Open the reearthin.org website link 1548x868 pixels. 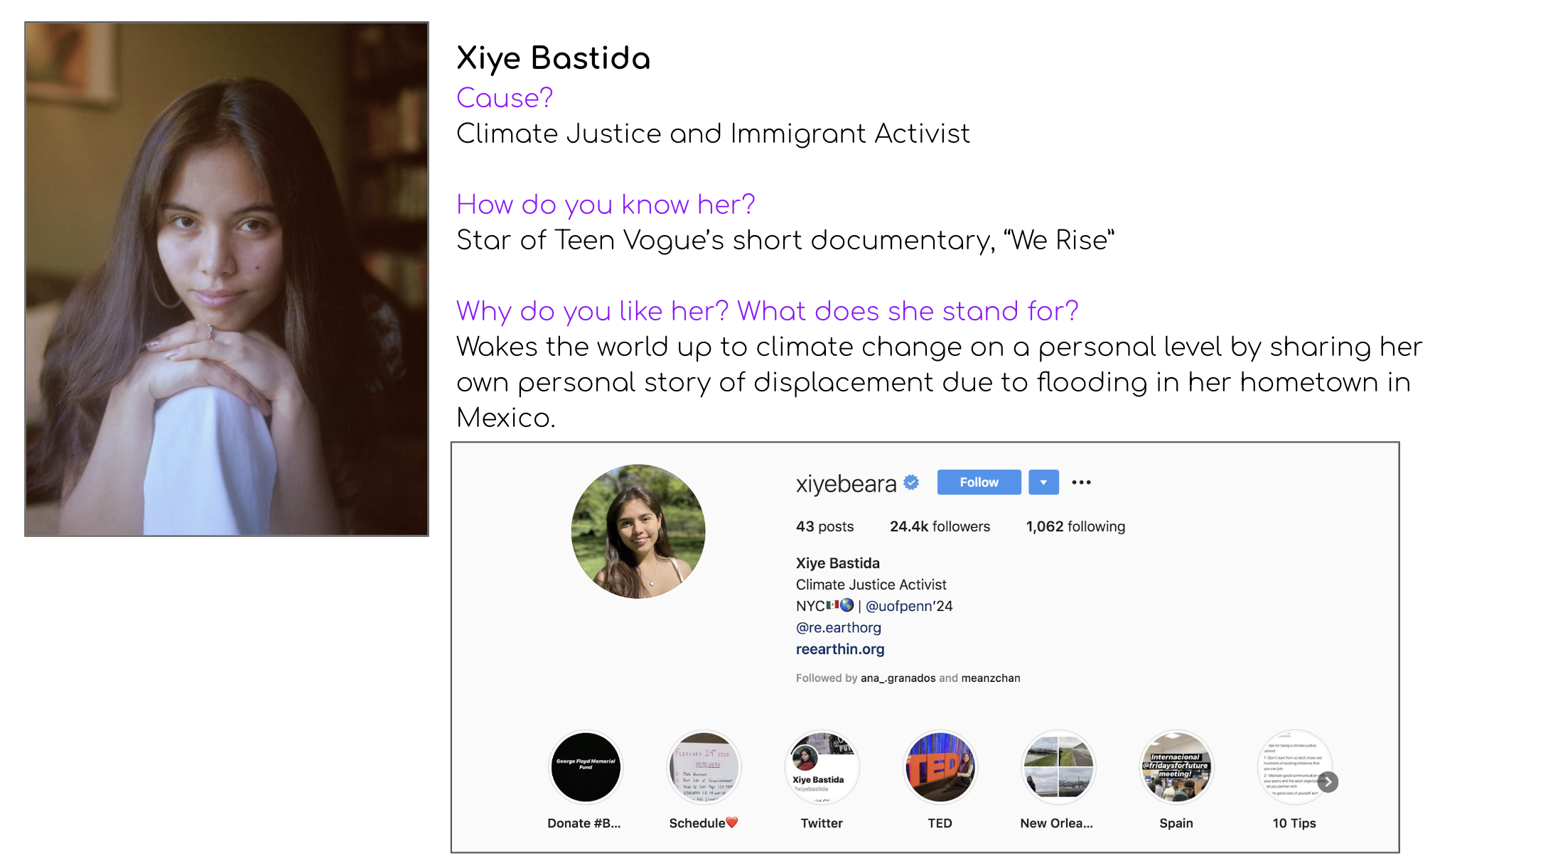point(840,649)
